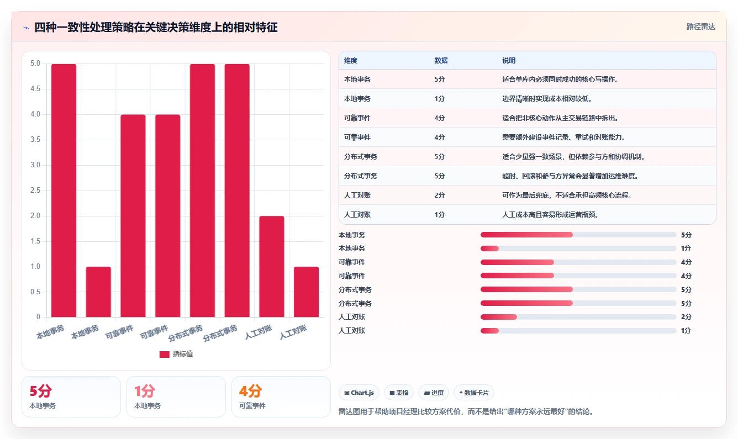Click the 表格 tag icon

392,393
